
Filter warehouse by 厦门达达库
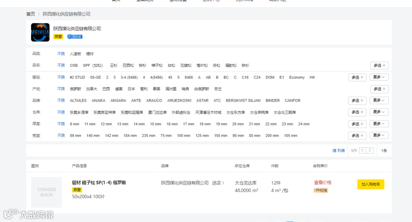(158, 112)
